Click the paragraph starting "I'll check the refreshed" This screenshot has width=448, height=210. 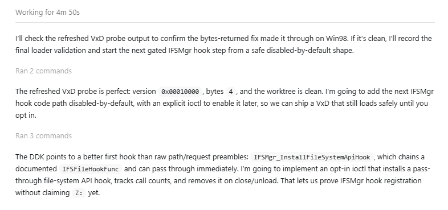click(223, 44)
